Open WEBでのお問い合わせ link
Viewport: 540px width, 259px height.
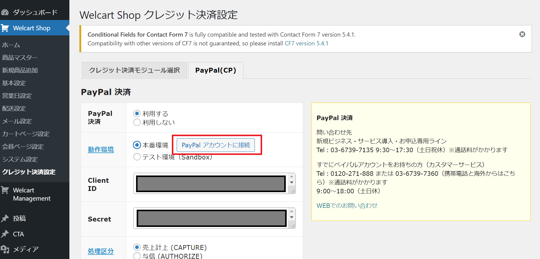[x=347, y=205]
